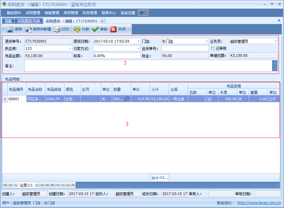Toggle the 已审核 checkbox
The image size is (284, 208).
click(x=213, y=48)
